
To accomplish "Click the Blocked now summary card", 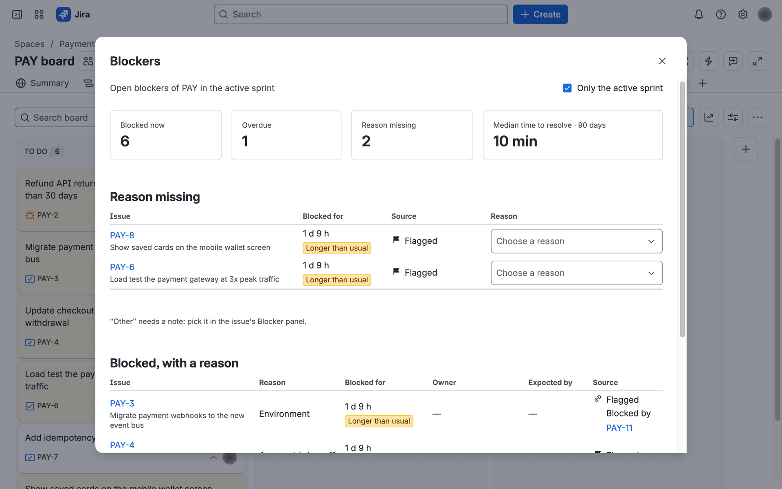I will [x=166, y=135].
